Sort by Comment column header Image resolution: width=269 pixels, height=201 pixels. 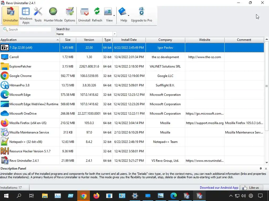(x=244, y=40)
